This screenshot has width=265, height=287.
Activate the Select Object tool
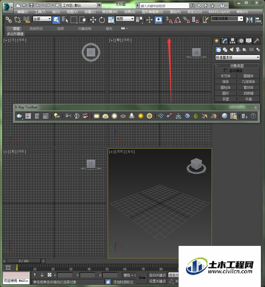(x=56, y=20)
